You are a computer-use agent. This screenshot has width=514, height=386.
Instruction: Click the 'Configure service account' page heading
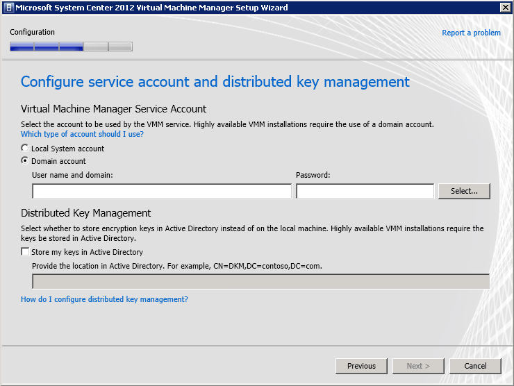[215, 82]
